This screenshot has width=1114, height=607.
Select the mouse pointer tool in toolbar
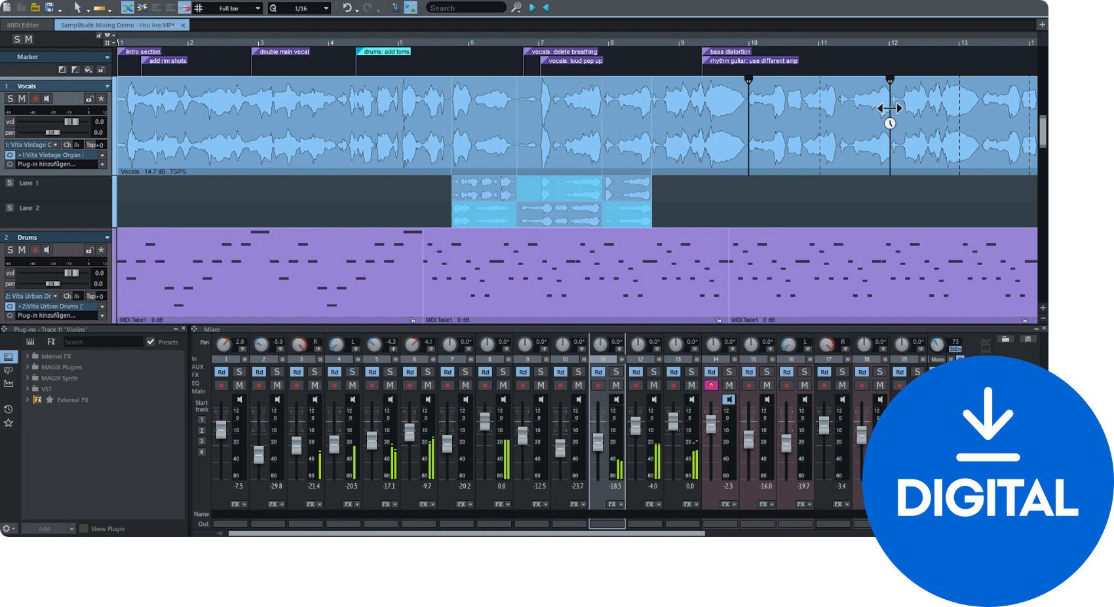[x=77, y=8]
